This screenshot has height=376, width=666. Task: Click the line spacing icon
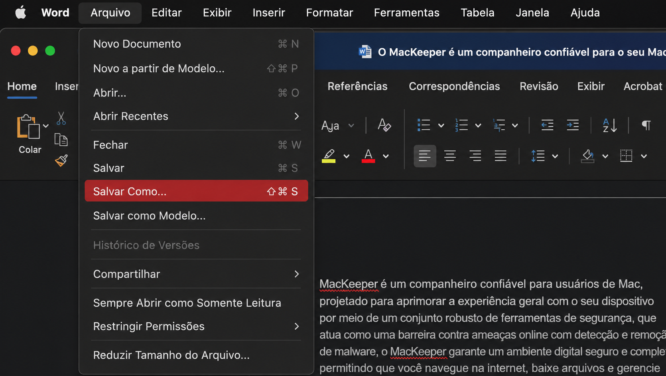click(538, 156)
